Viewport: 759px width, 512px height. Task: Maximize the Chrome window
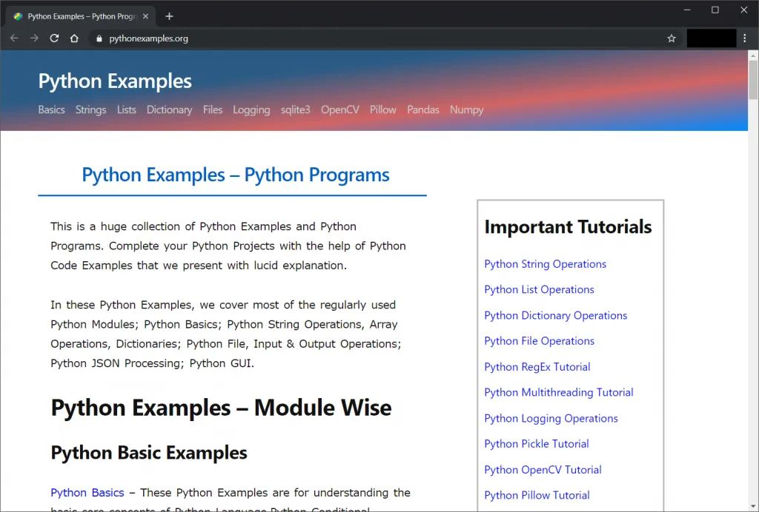pos(715,10)
